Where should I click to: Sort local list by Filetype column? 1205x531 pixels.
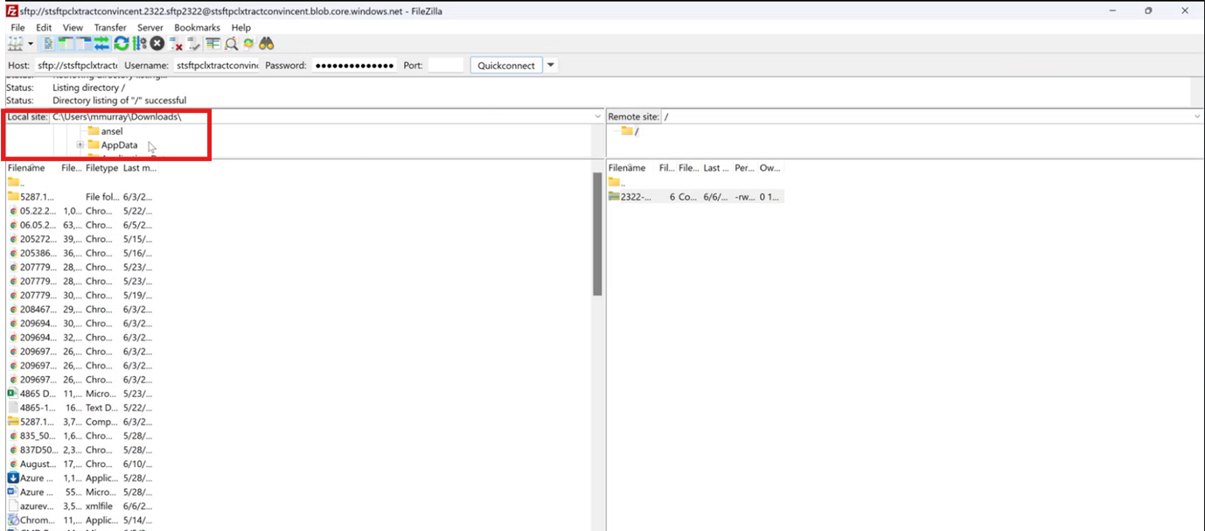click(101, 168)
